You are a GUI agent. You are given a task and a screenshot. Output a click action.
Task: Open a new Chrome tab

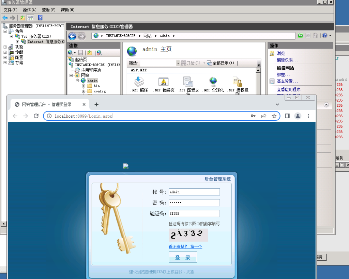click(x=96, y=104)
